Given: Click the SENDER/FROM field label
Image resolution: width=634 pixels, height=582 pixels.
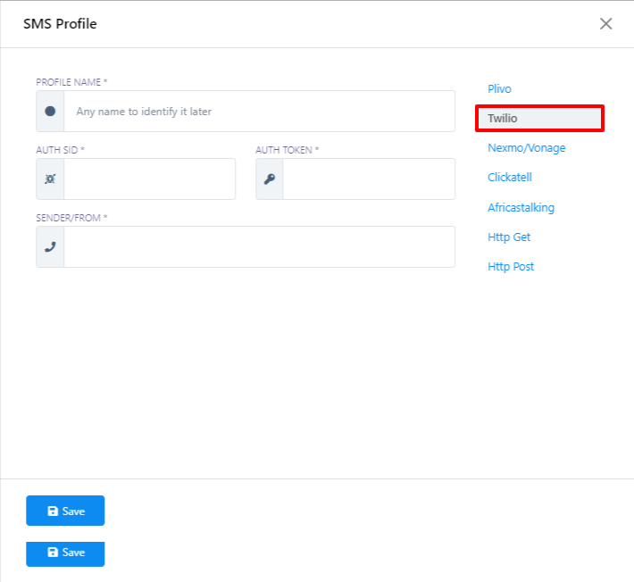Looking at the screenshot, I should click(x=71, y=218).
